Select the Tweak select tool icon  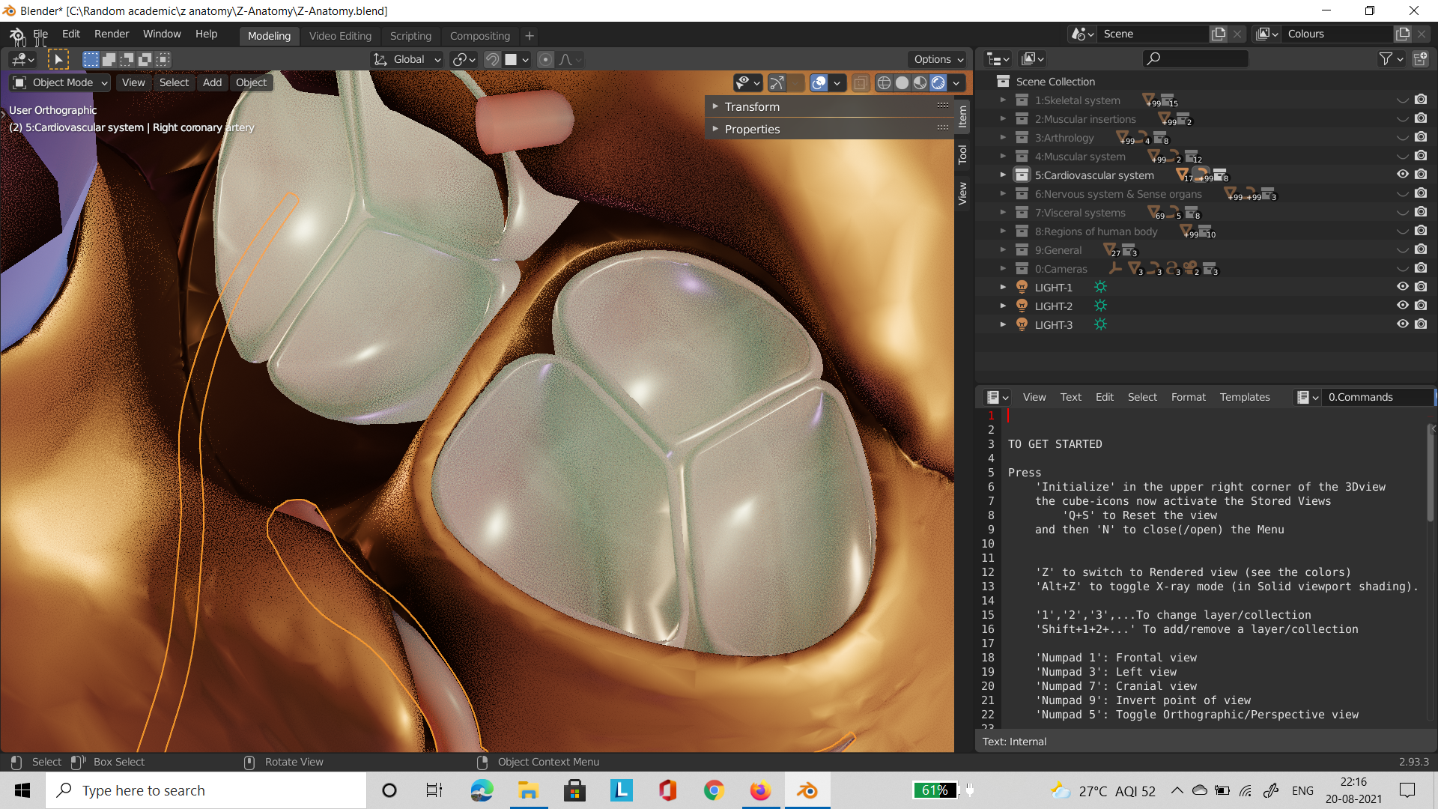coord(58,59)
